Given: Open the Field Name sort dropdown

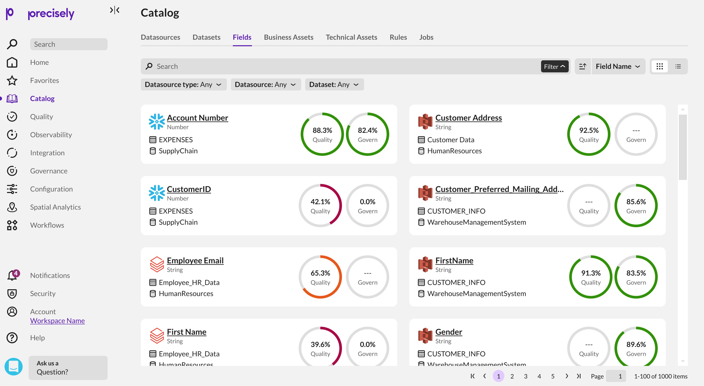Looking at the screenshot, I should click(x=618, y=66).
